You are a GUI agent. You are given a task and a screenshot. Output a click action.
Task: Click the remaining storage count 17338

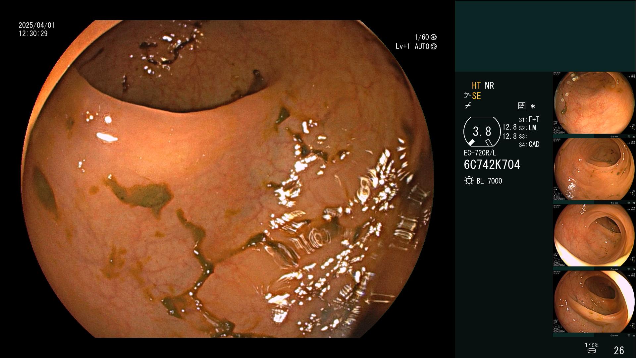click(592, 345)
